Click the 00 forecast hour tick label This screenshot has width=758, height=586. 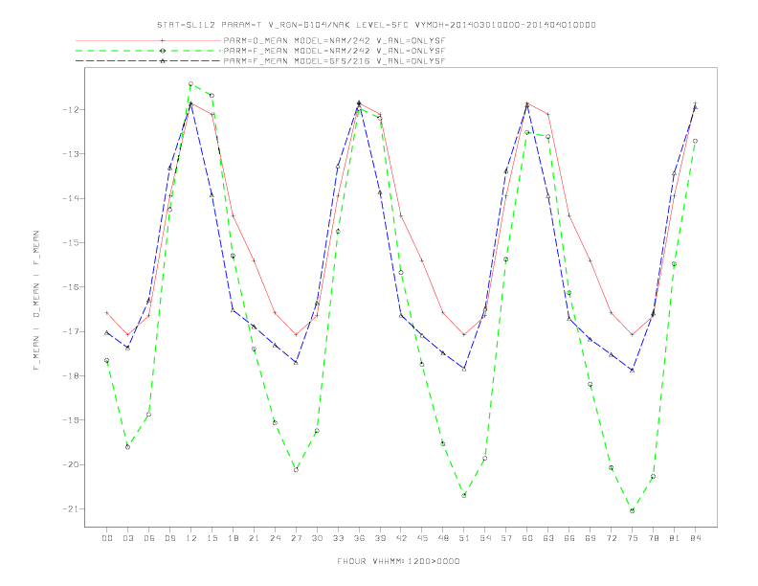[107, 538]
